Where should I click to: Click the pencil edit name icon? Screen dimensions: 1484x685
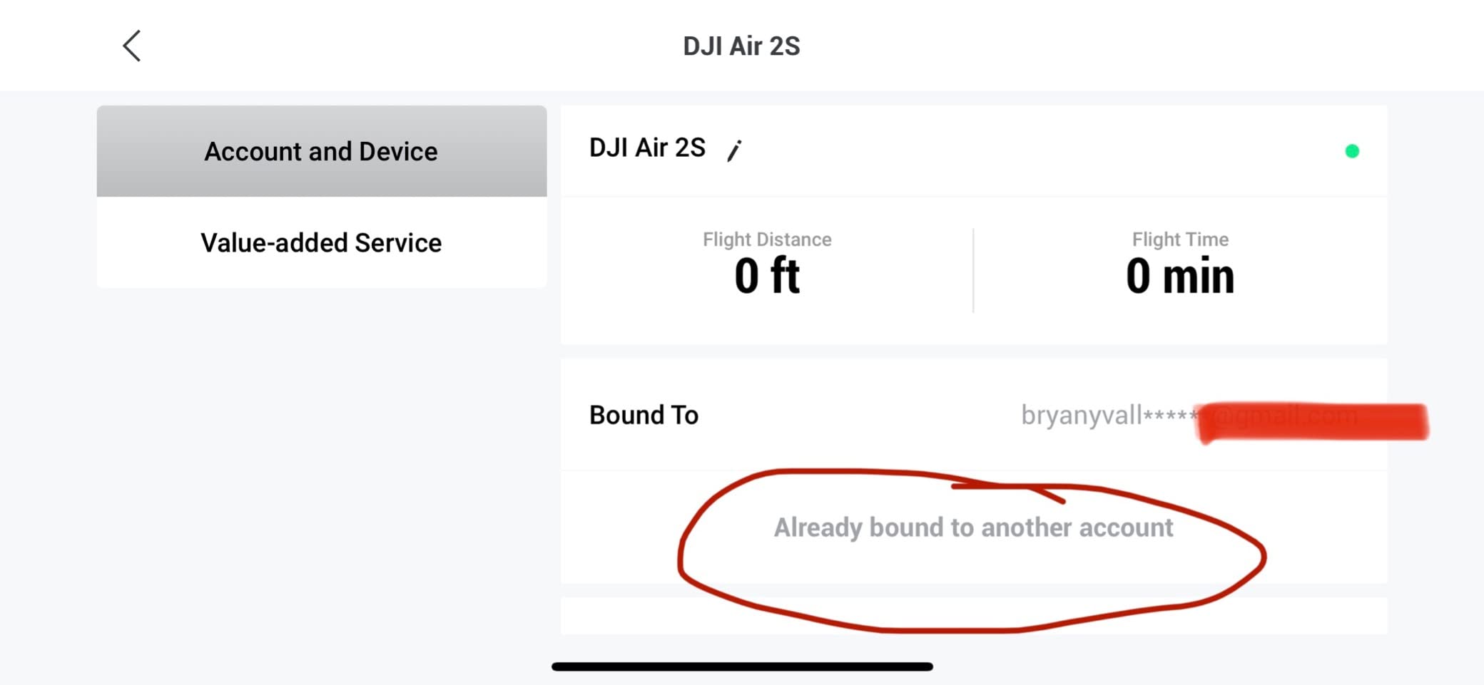[734, 150]
